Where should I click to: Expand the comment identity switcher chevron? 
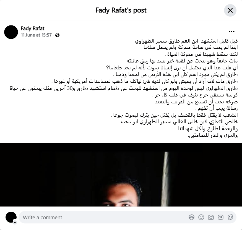[15, 222]
